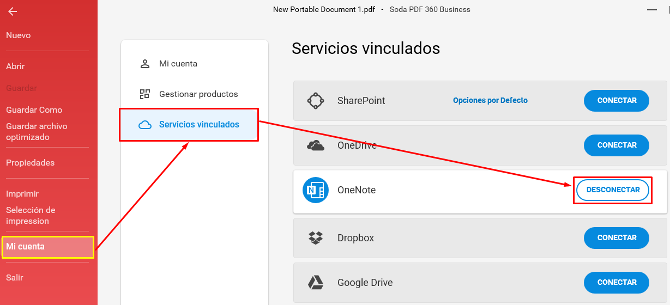Click the New Portable Document 1.pdf title
The height and width of the screenshot is (305, 670).
(x=324, y=9)
